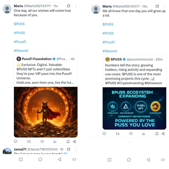The height and width of the screenshot is (169, 169).
Task: Open $PUSS cashtag in left tweet
Action: tap(19, 24)
